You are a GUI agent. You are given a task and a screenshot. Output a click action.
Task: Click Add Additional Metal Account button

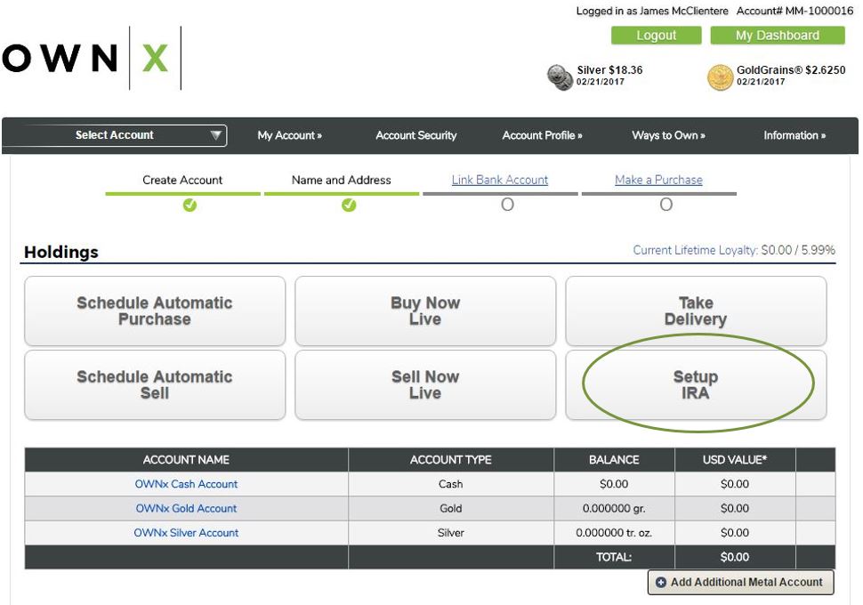(x=741, y=583)
